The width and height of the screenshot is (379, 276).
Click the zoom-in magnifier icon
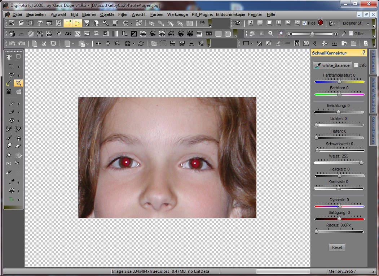[270, 34]
